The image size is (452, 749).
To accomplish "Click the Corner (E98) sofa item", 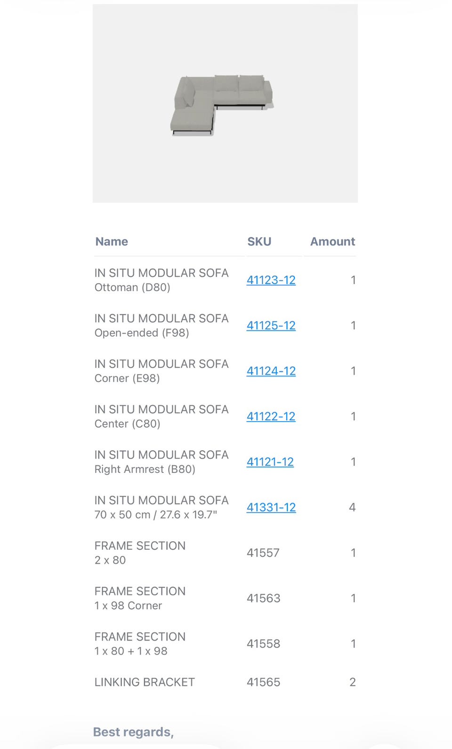I will (x=127, y=378).
